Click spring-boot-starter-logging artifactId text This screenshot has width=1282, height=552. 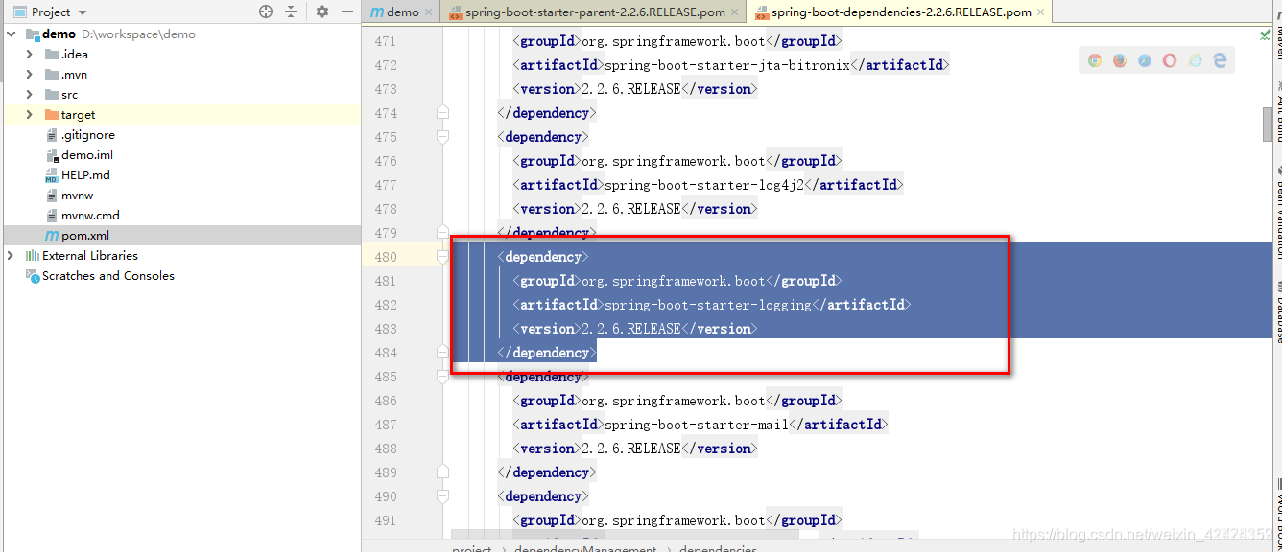[708, 305]
